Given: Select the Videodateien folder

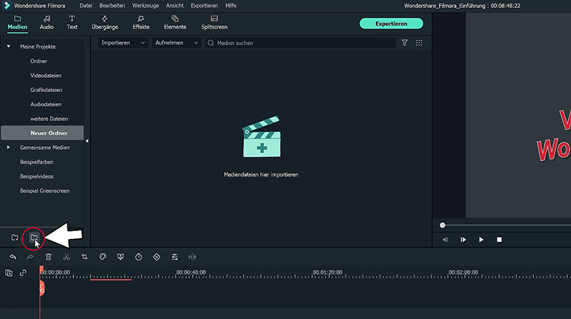Looking at the screenshot, I should pyautogui.click(x=45, y=76).
